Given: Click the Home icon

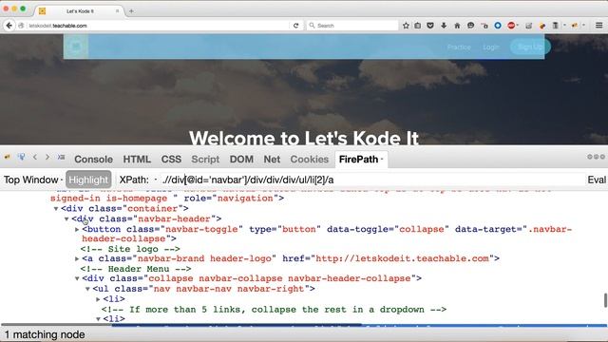Looking at the screenshot, I should coord(457,26).
